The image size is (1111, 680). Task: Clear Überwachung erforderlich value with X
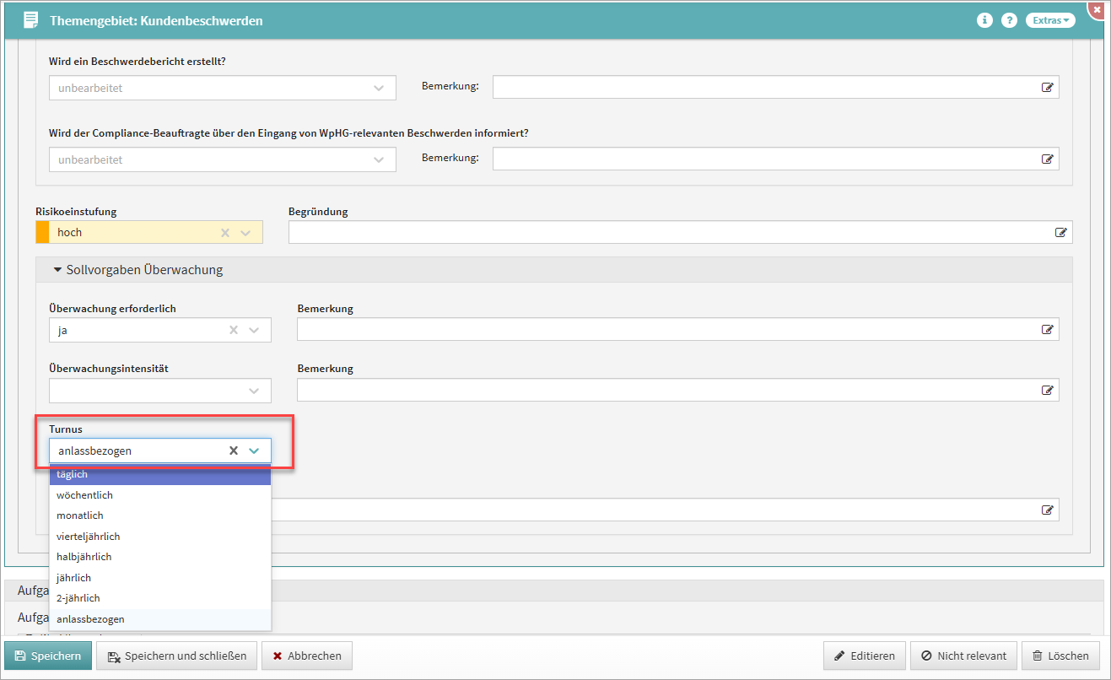(x=234, y=331)
